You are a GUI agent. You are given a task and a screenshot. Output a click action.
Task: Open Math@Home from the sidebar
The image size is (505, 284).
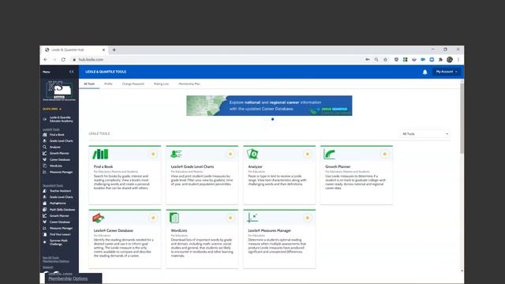click(x=58, y=204)
